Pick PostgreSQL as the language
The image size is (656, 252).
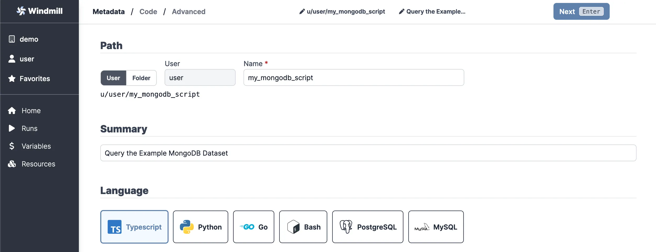coord(368,227)
